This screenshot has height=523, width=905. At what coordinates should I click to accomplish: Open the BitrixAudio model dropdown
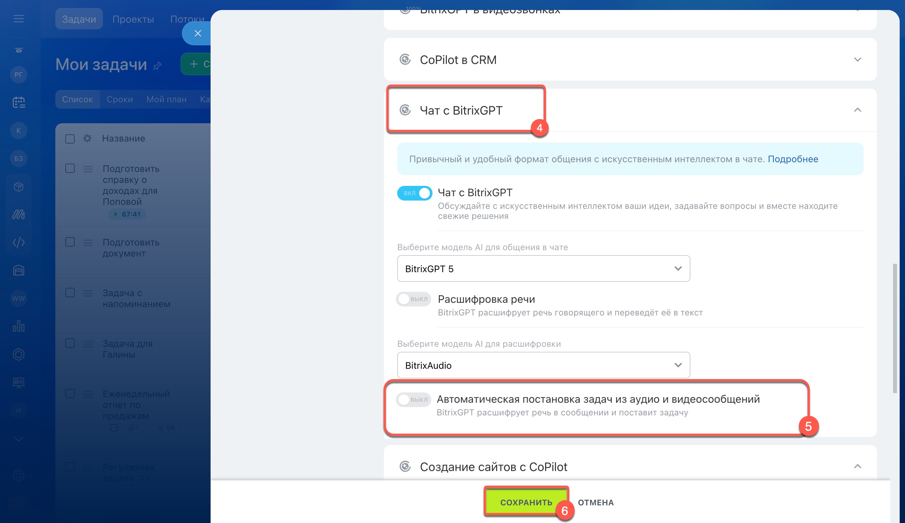(543, 365)
